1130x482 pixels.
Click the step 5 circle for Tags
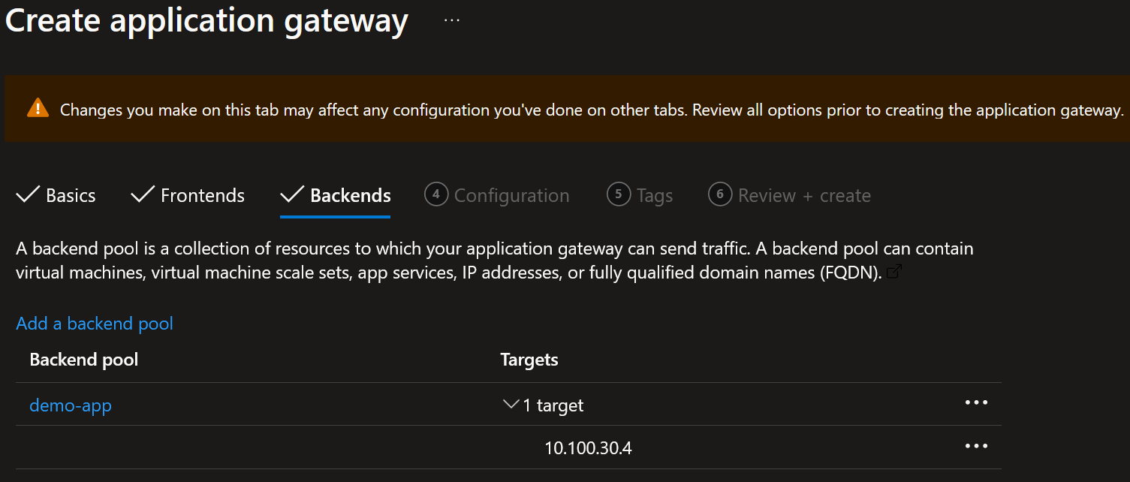point(618,195)
